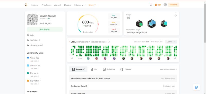The height and width of the screenshot is (94, 206).
Task: Click the Premium button
Action: [x=173, y=5]
